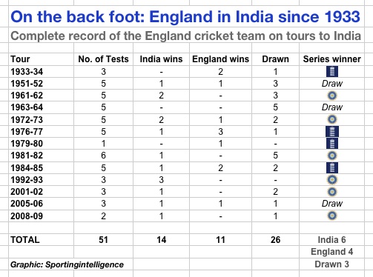
Task: Click the England crest for the 1976-77 tour
Action: point(332,132)
